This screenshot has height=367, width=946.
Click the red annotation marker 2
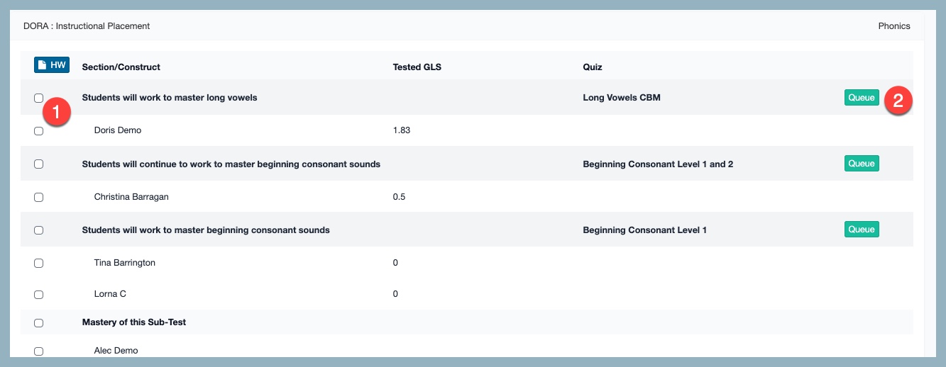coord(898,101)
